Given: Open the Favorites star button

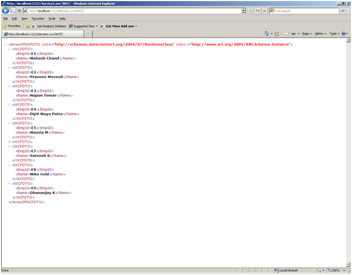Looking at the screenshot, I should pos(12,26).
